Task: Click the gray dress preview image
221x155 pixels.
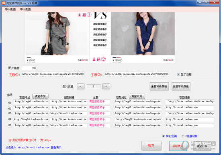Action: 57,34
